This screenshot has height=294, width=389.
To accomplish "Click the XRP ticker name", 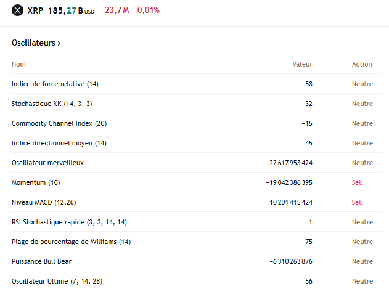I will 35,10.
